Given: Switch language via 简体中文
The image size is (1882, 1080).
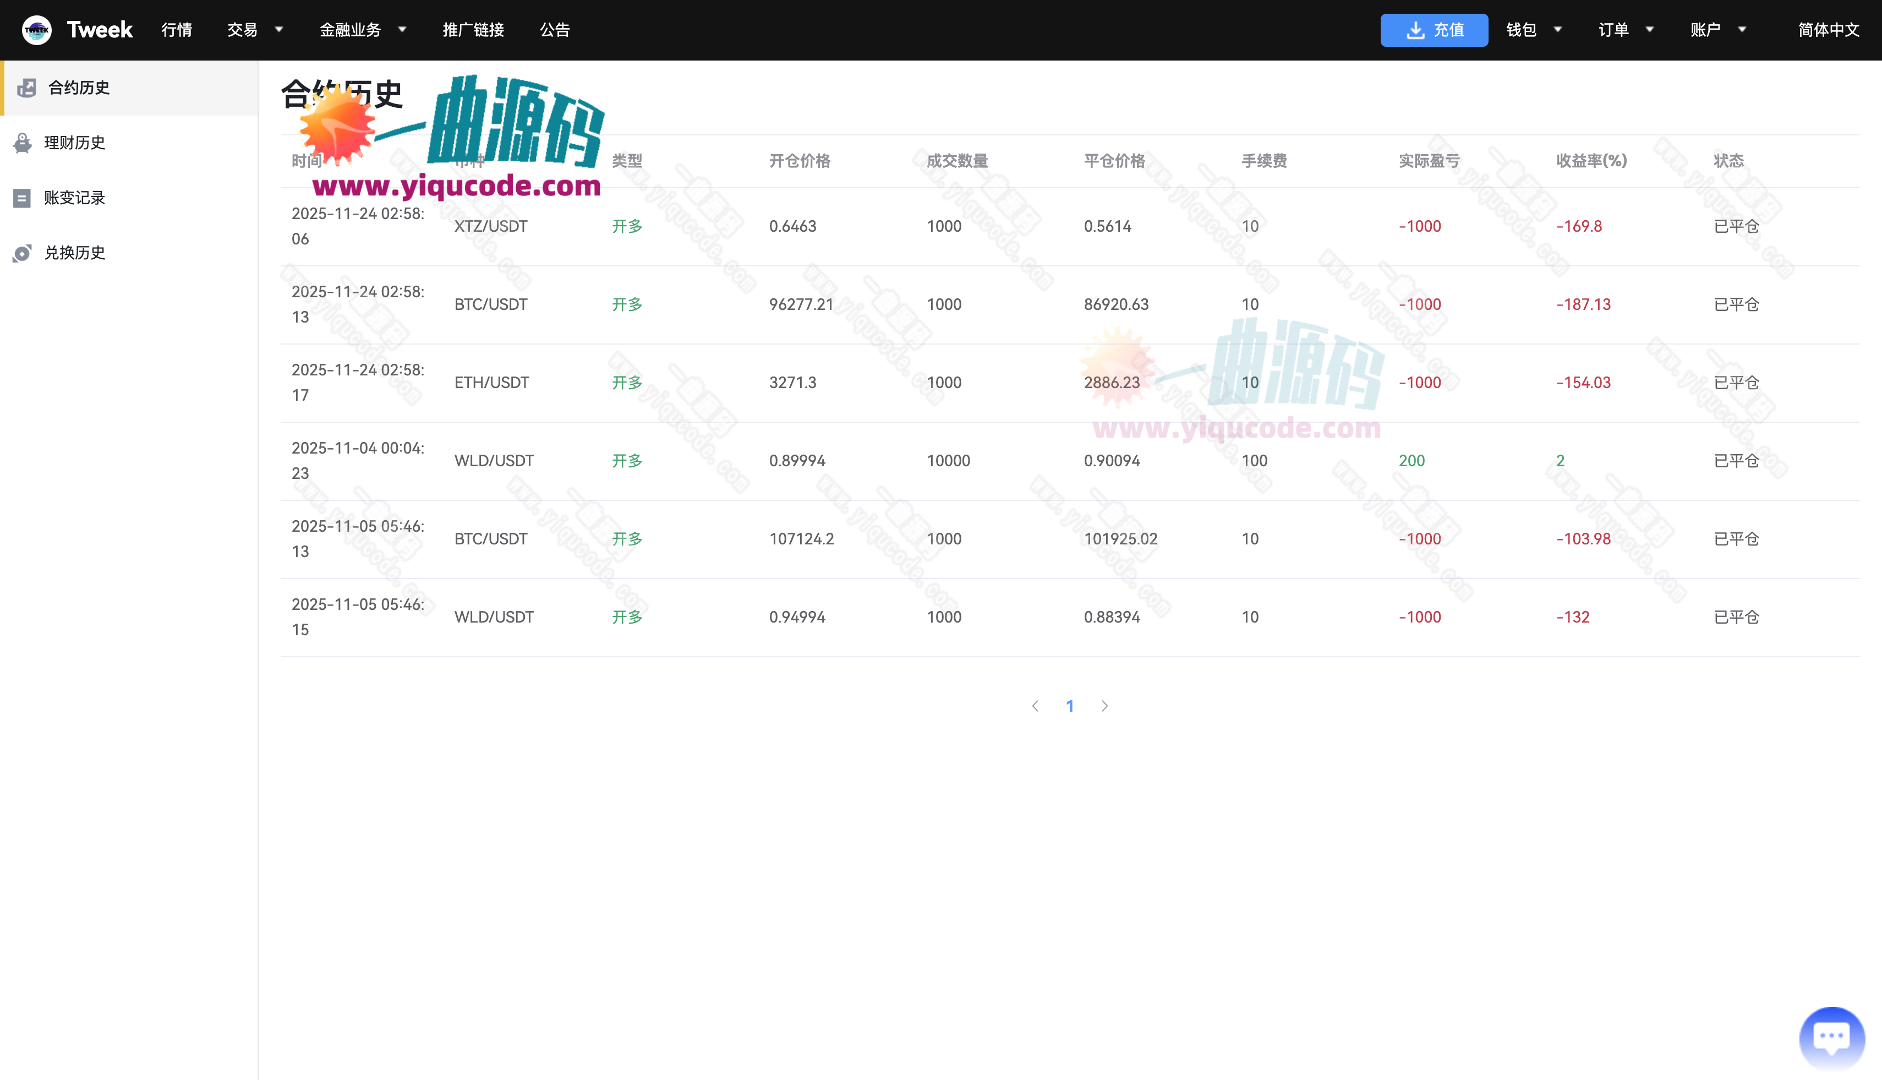Looking at the screenshot, I should (x=1828, y=30).
